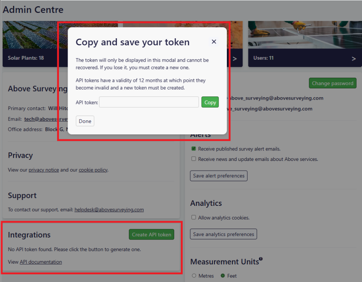Open the cookie policy link
The height and width of the screenshot is (282, 362).
[x=93, y=170]
